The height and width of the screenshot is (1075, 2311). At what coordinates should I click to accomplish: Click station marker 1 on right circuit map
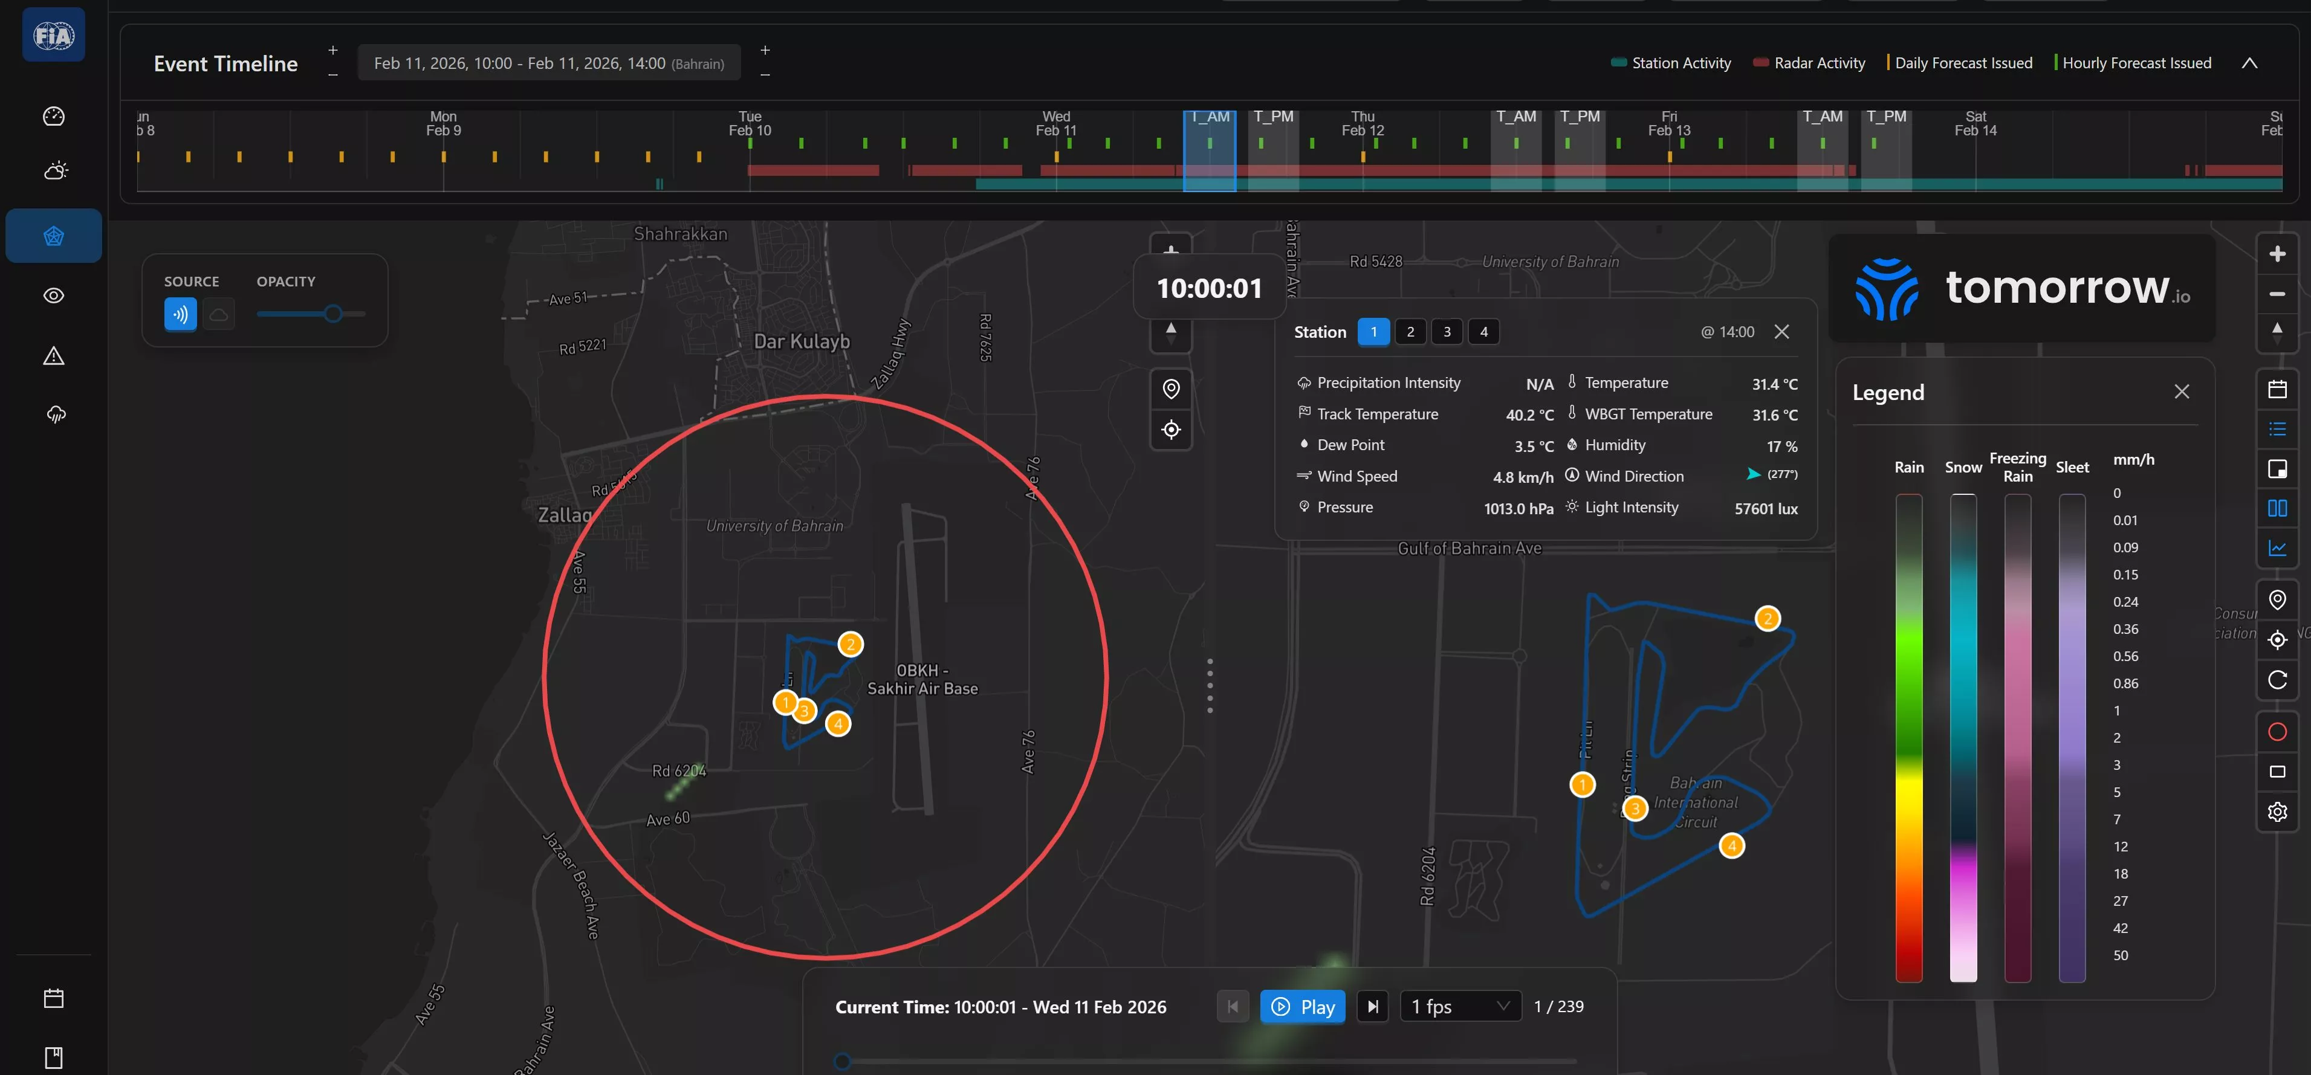[1583, 784]
